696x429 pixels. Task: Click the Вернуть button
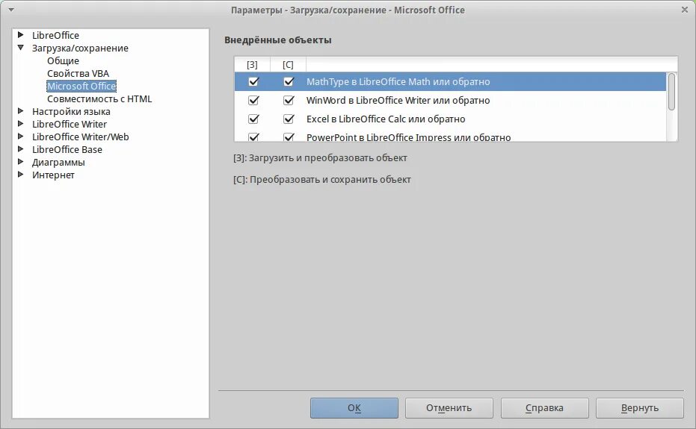tap(640, 407)
